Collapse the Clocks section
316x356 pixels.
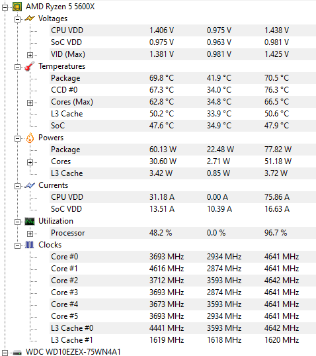coord(17,245)
